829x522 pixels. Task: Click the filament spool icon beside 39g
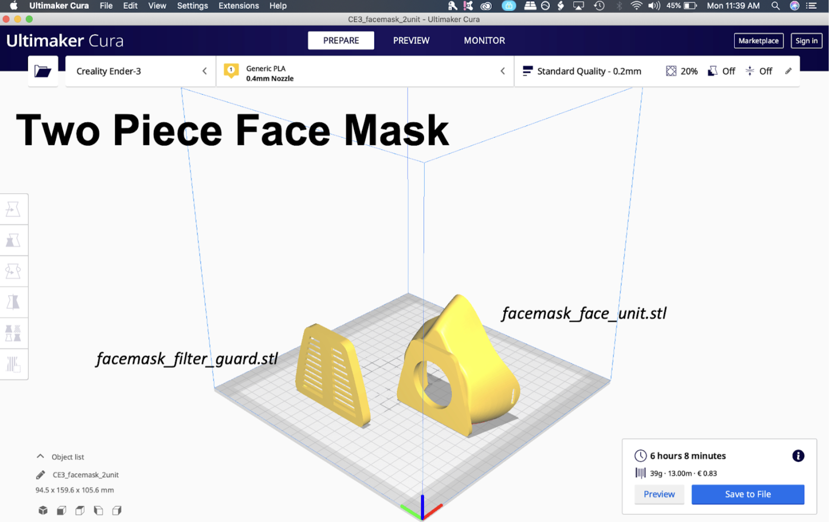[x=640, y=473]
